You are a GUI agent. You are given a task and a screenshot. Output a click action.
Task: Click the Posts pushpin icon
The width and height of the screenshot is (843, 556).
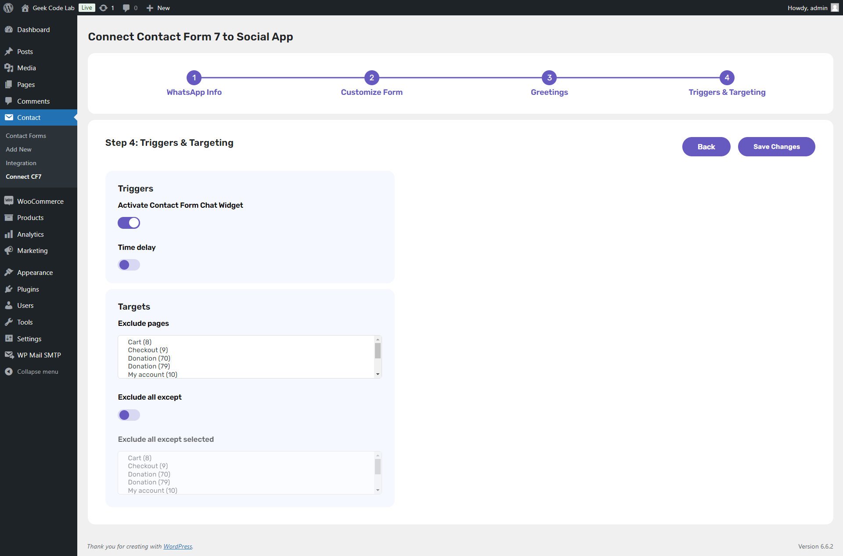(x=9, y=51)
